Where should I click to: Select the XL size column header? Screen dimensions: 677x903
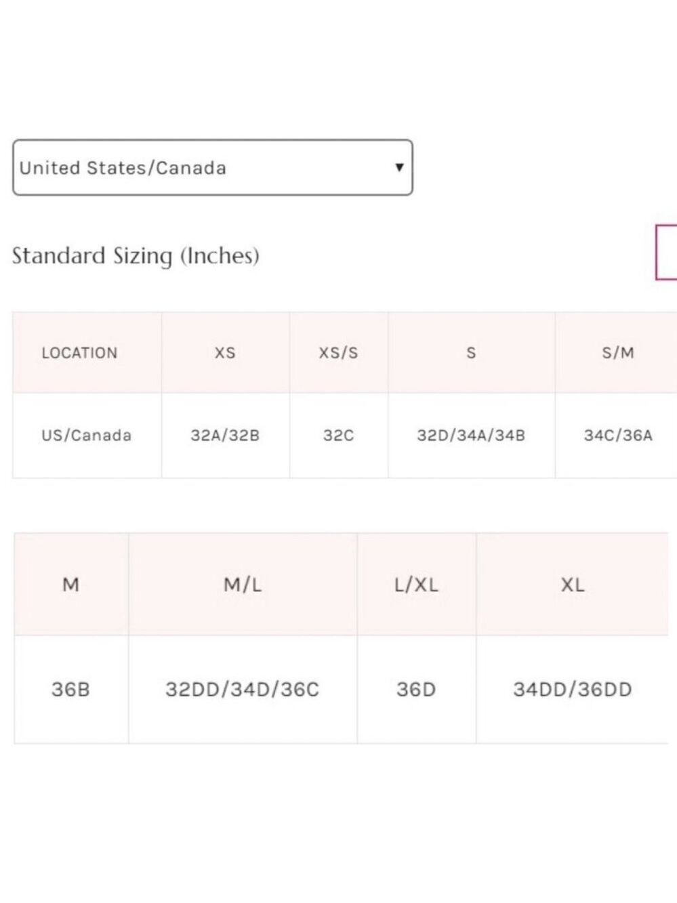573,585
